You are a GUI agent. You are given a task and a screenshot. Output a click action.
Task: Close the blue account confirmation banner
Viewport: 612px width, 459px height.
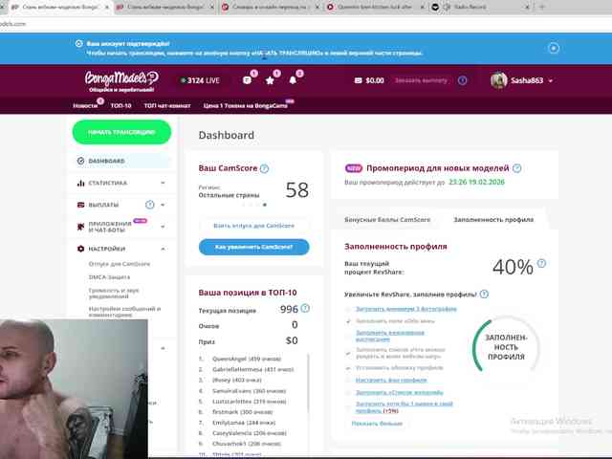554,48
